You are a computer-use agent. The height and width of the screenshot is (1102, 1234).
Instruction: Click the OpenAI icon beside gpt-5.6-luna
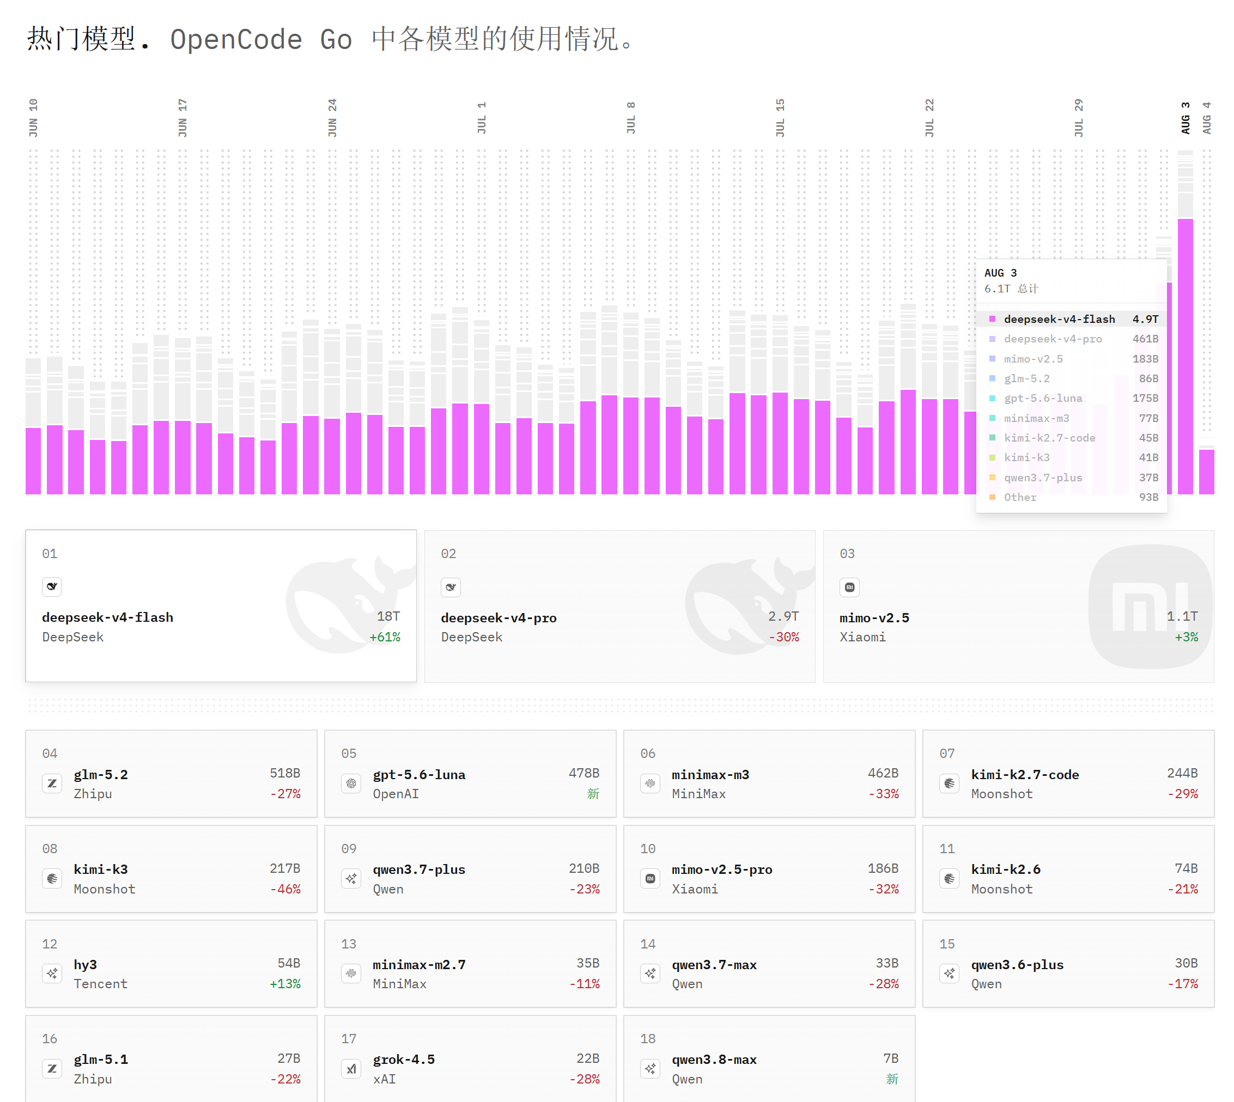click(351, 783)
